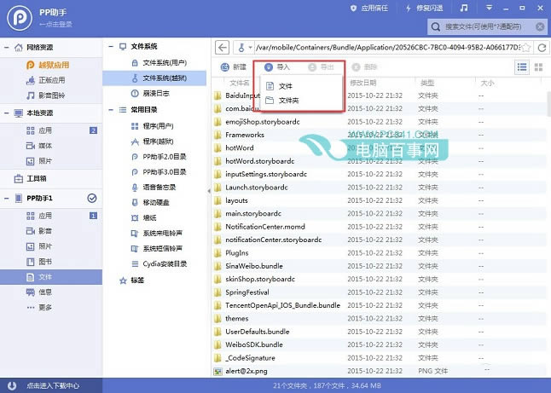Select 文件系统(用户) node
Viewport: 551px width, 393px height.
(159, 63)
